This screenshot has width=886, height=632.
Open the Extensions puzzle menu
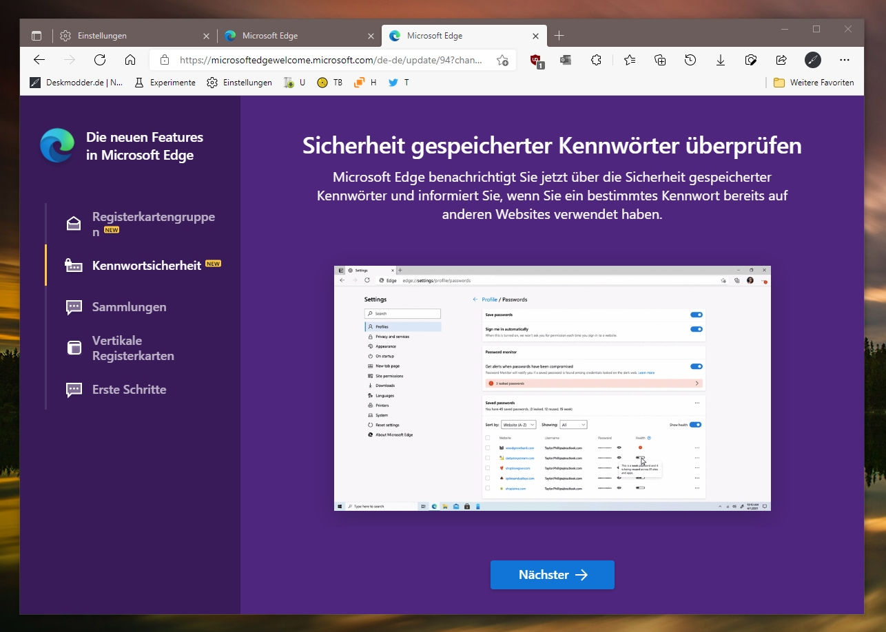[x=597, y=60]
